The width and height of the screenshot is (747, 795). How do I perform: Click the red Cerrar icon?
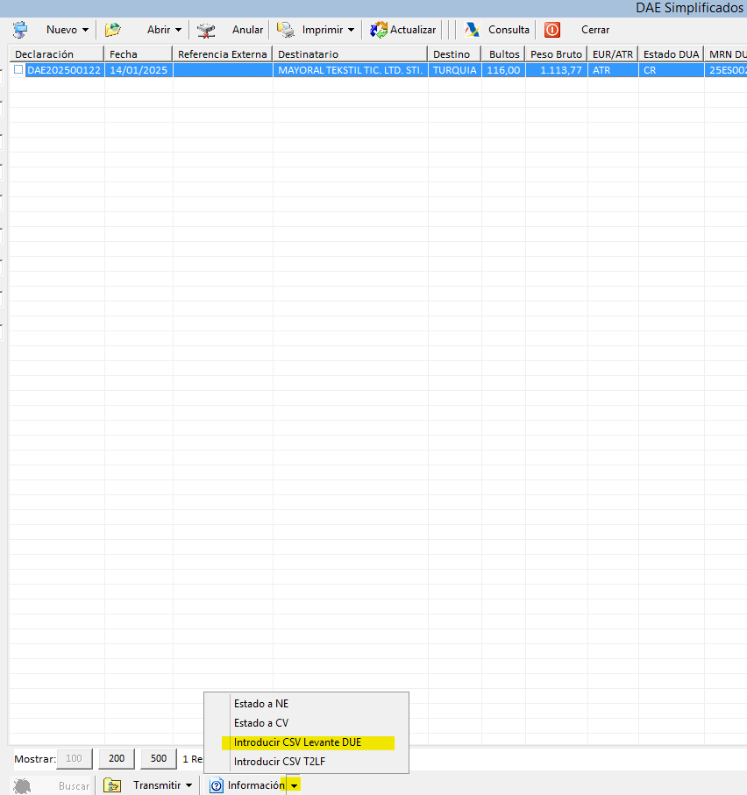[552, 30]
